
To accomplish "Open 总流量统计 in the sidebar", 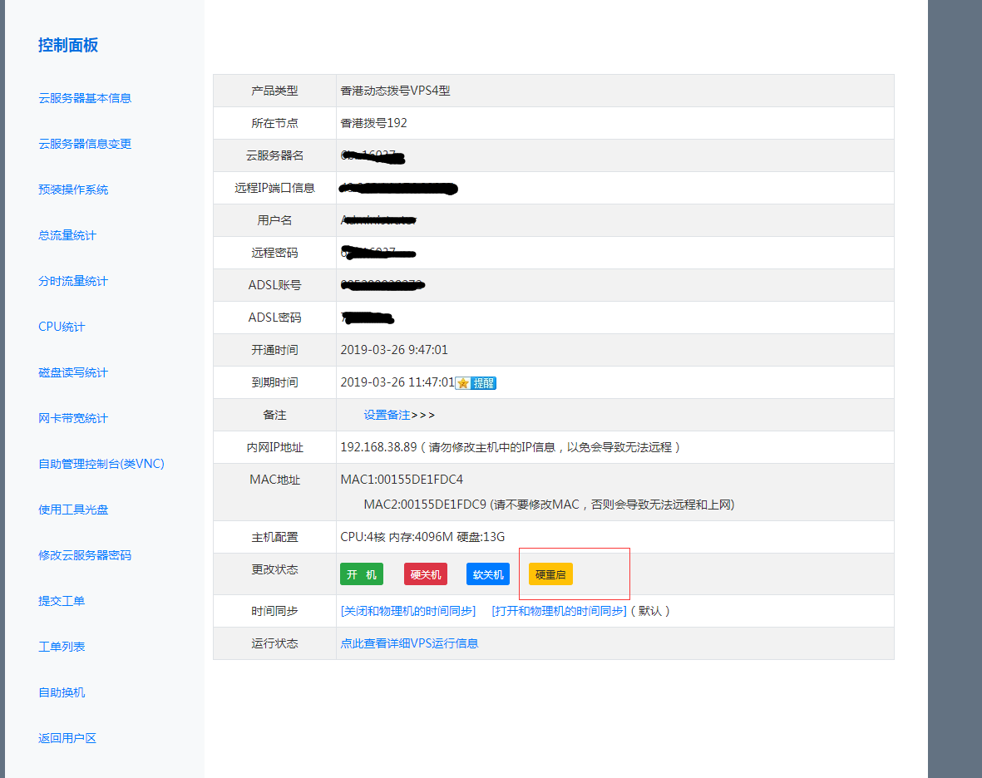I will [x=67, y=235].
